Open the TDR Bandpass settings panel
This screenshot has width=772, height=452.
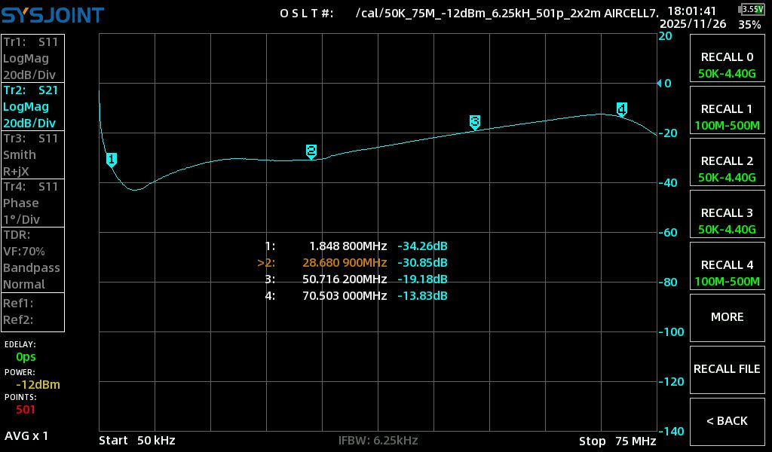pyautogui.click(x=32, y=259)
